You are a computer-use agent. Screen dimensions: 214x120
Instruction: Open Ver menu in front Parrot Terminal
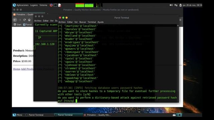click(x=76, y=22)
